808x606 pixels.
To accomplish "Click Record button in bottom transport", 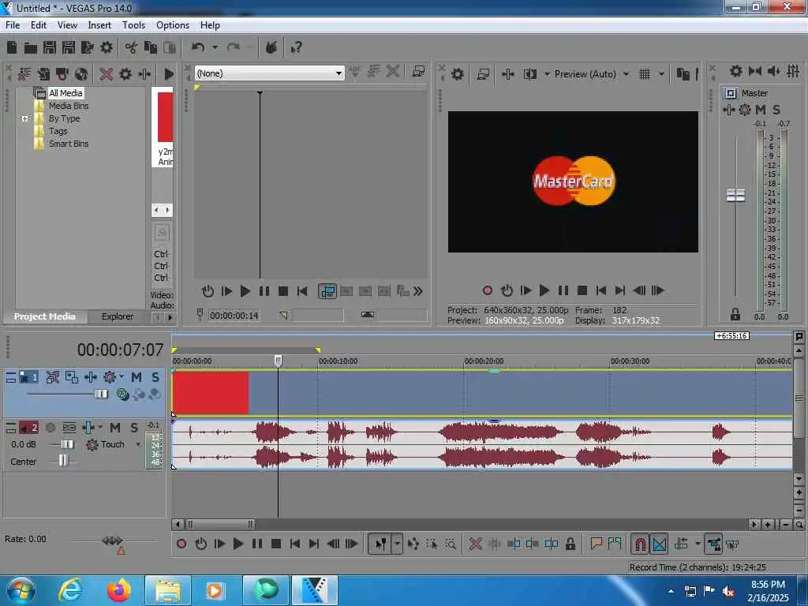I will point(181,544).
